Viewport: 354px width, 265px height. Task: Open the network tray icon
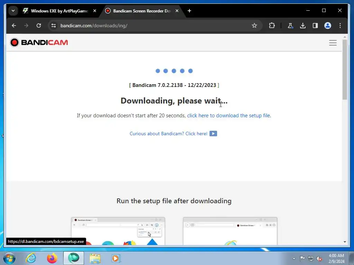[x=311, y=258]
